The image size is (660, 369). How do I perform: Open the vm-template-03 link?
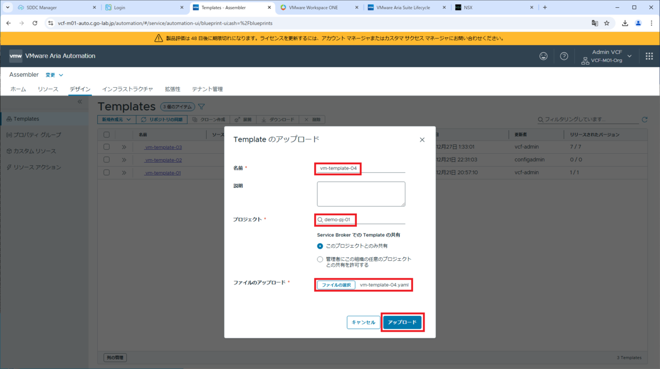[163, 147]
